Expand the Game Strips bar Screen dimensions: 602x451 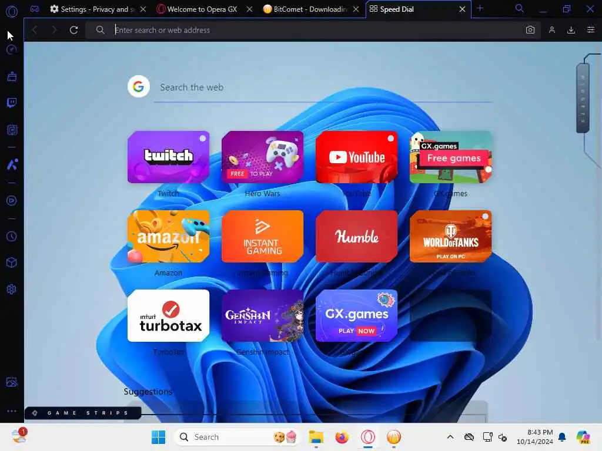click(83, 413)
